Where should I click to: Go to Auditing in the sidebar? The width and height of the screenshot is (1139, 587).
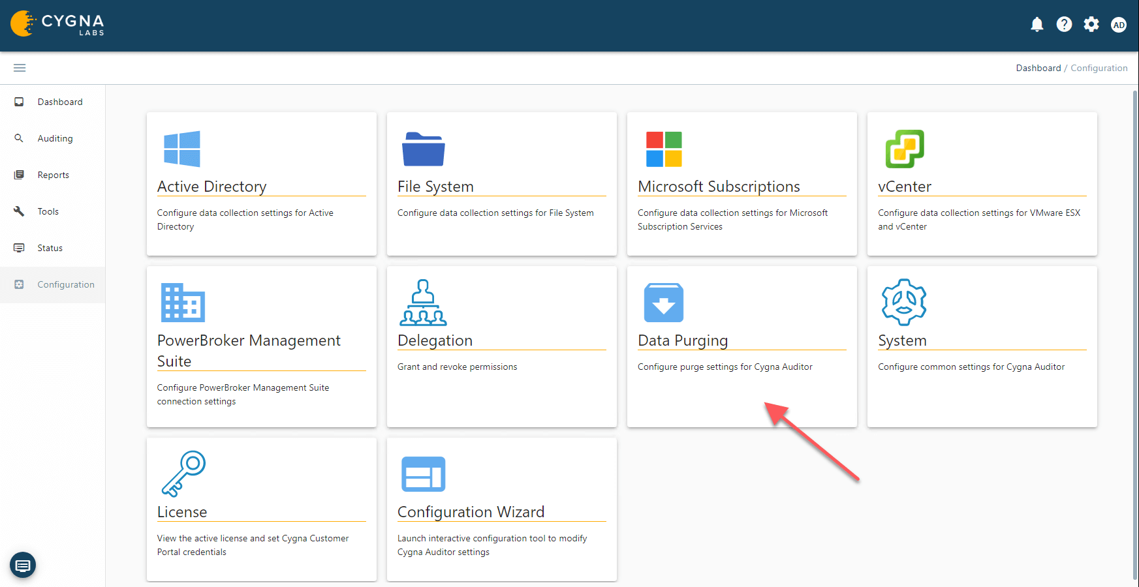(55, 138)
